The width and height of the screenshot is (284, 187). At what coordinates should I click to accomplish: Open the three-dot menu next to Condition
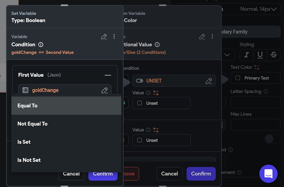click(x=114, y=37)
